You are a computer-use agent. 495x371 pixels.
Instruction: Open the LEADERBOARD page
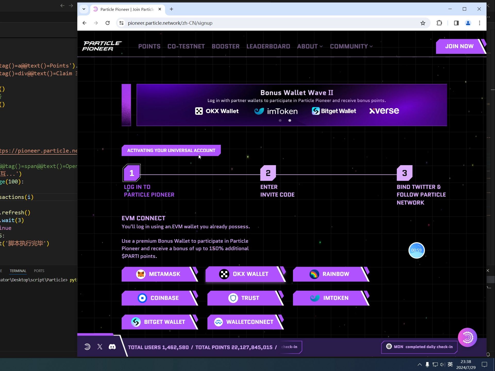(x=268, y=46)
